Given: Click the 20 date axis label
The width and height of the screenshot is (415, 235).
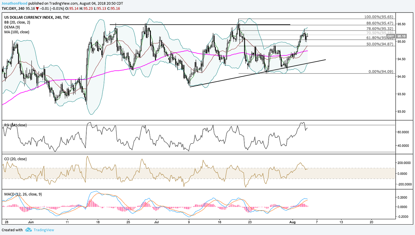Looking at the screenshot, I should click(x=371, y=222).
